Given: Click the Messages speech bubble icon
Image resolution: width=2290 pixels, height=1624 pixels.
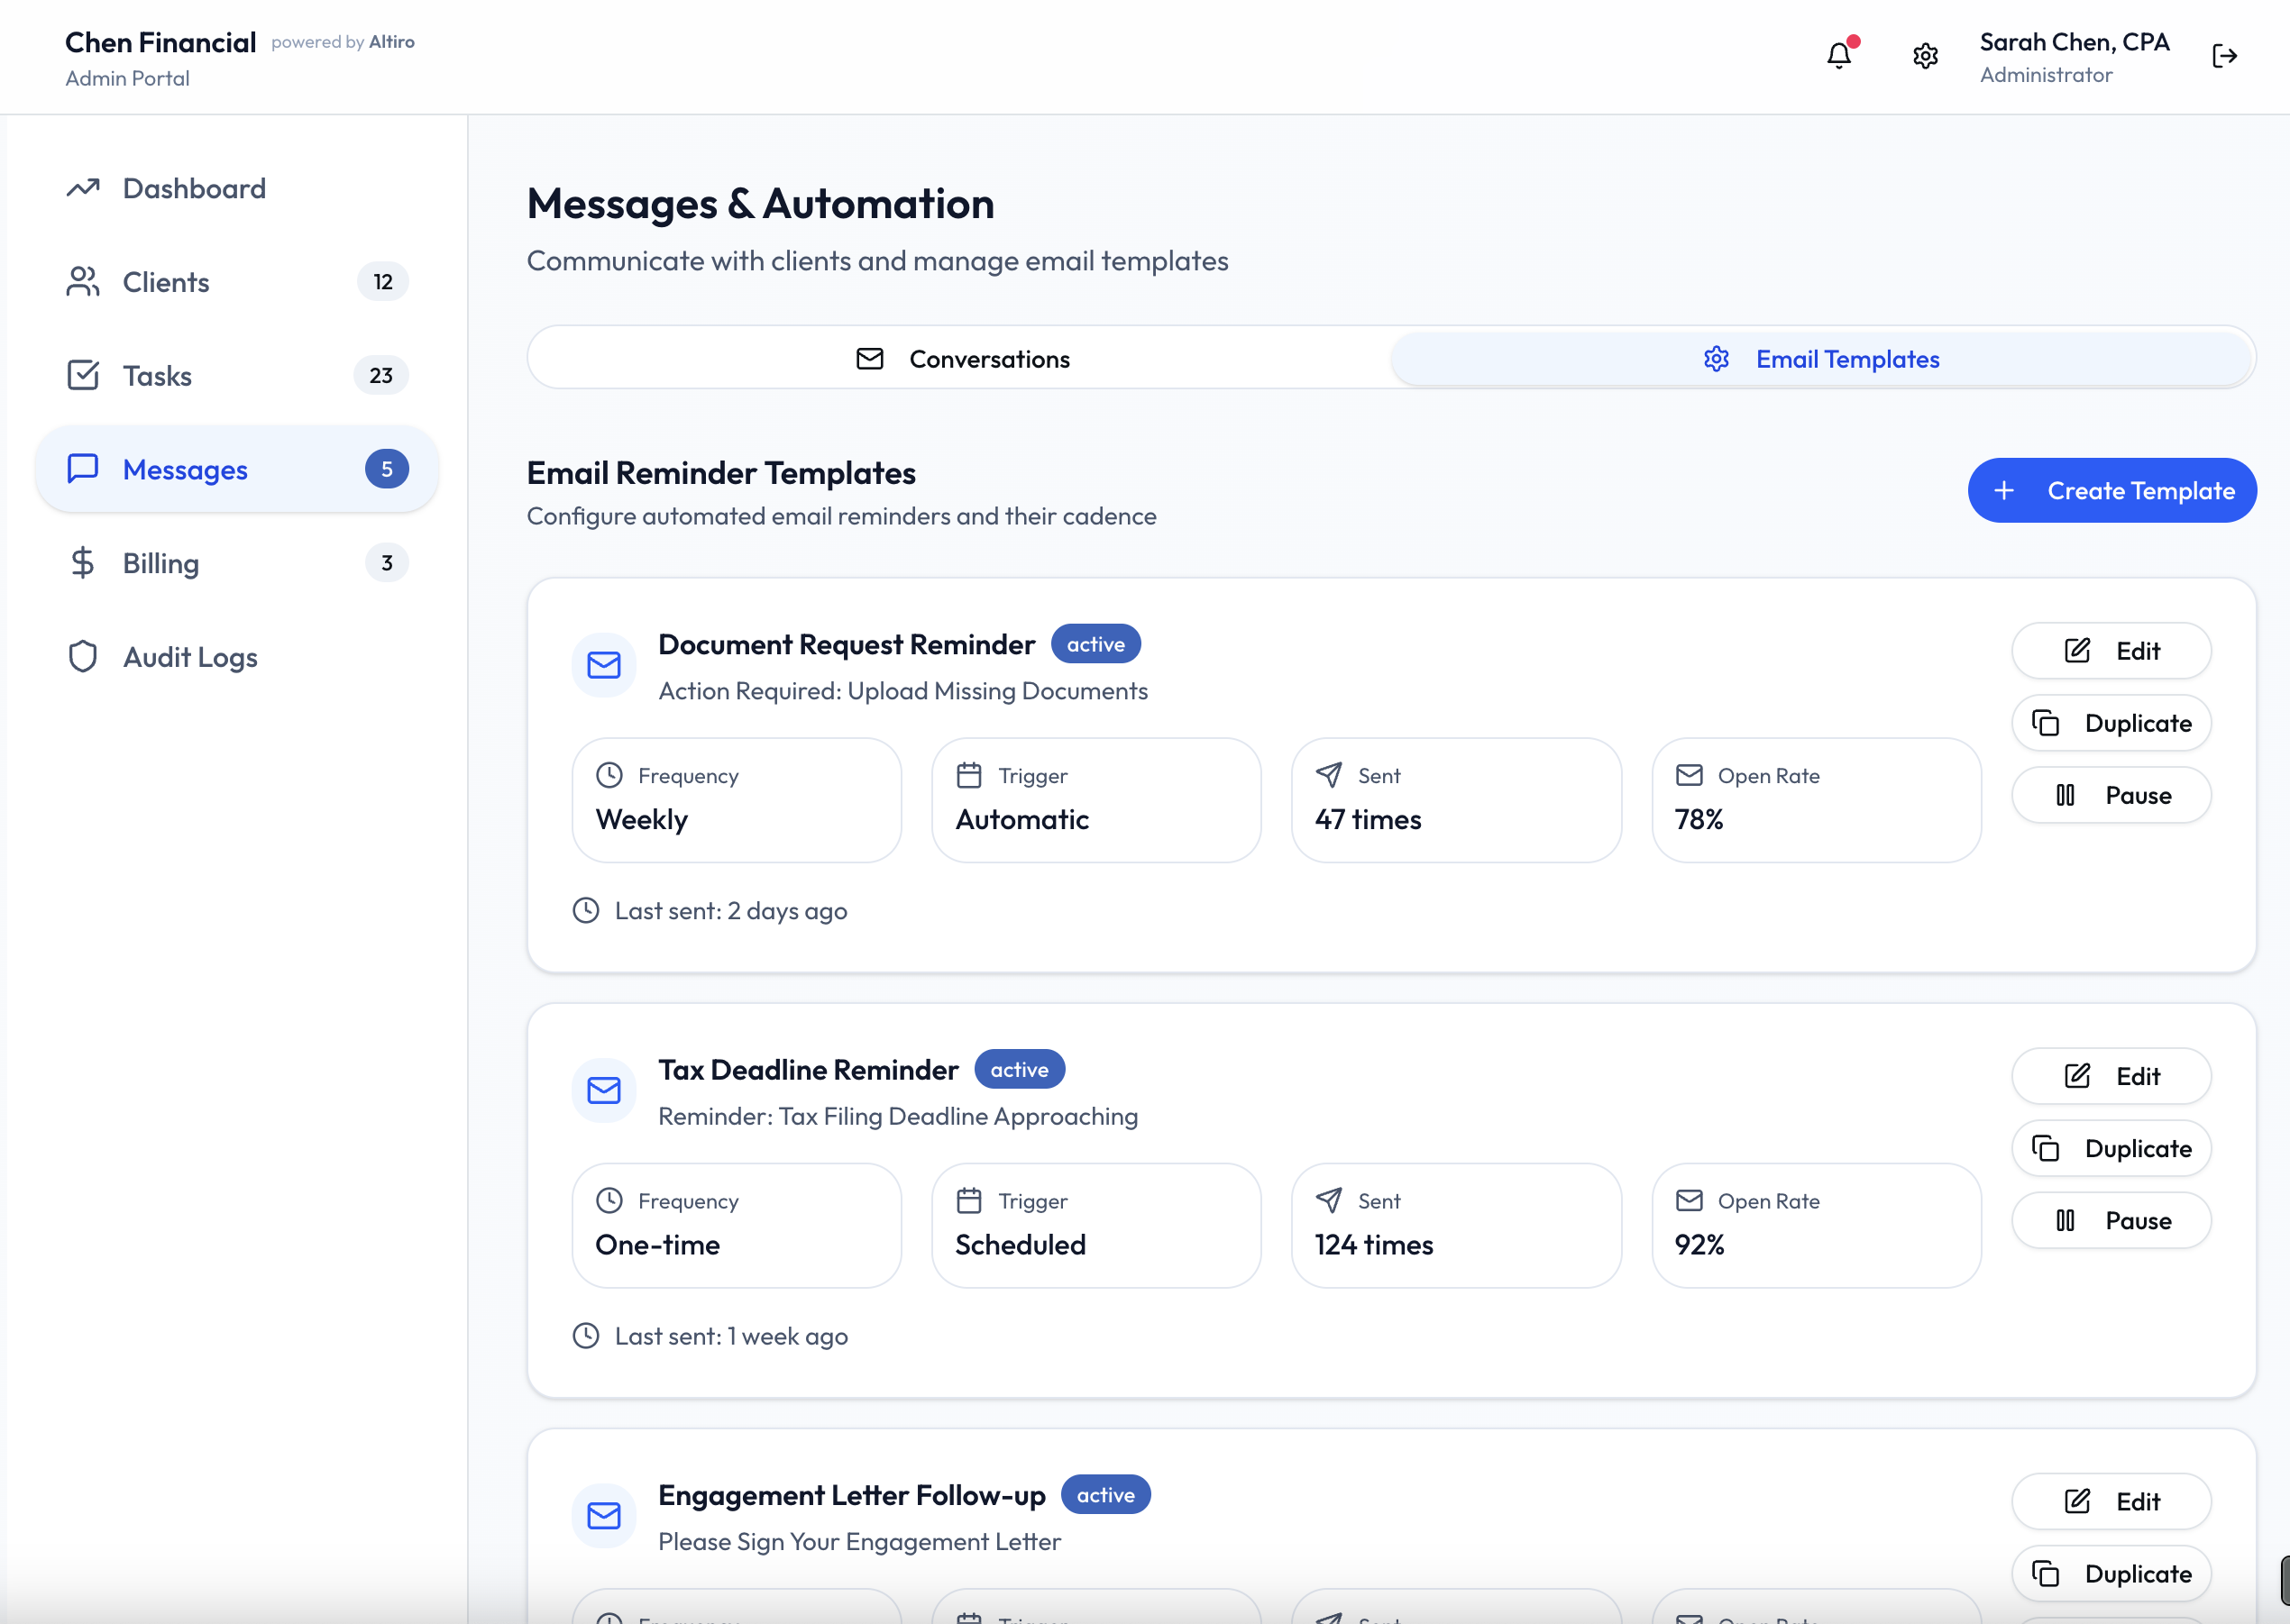Looking at the screenshot, I should [x=83, y=469].
